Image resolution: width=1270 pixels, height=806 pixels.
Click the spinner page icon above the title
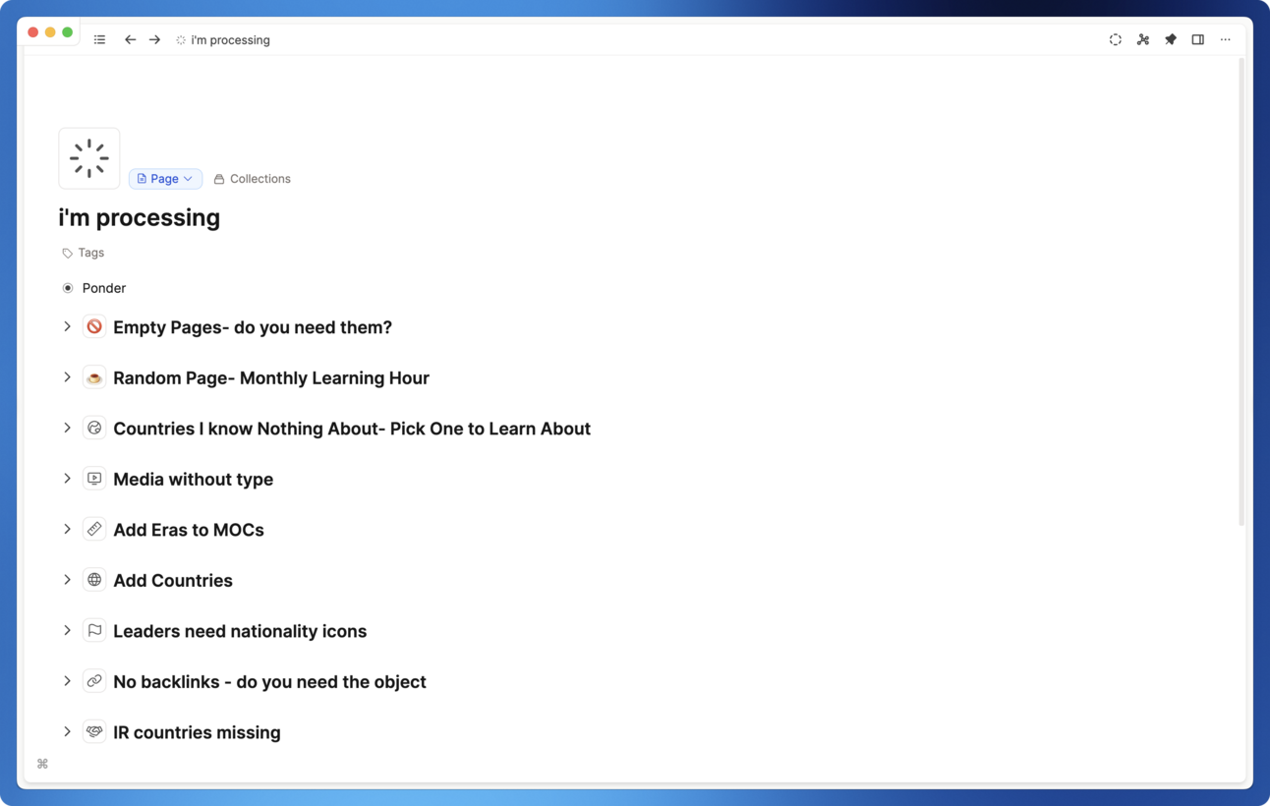click(88, 157)
